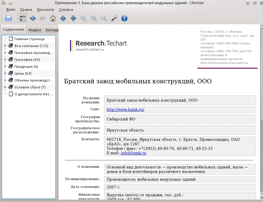
Task: Select География (44) tree item
Action: 27,60
